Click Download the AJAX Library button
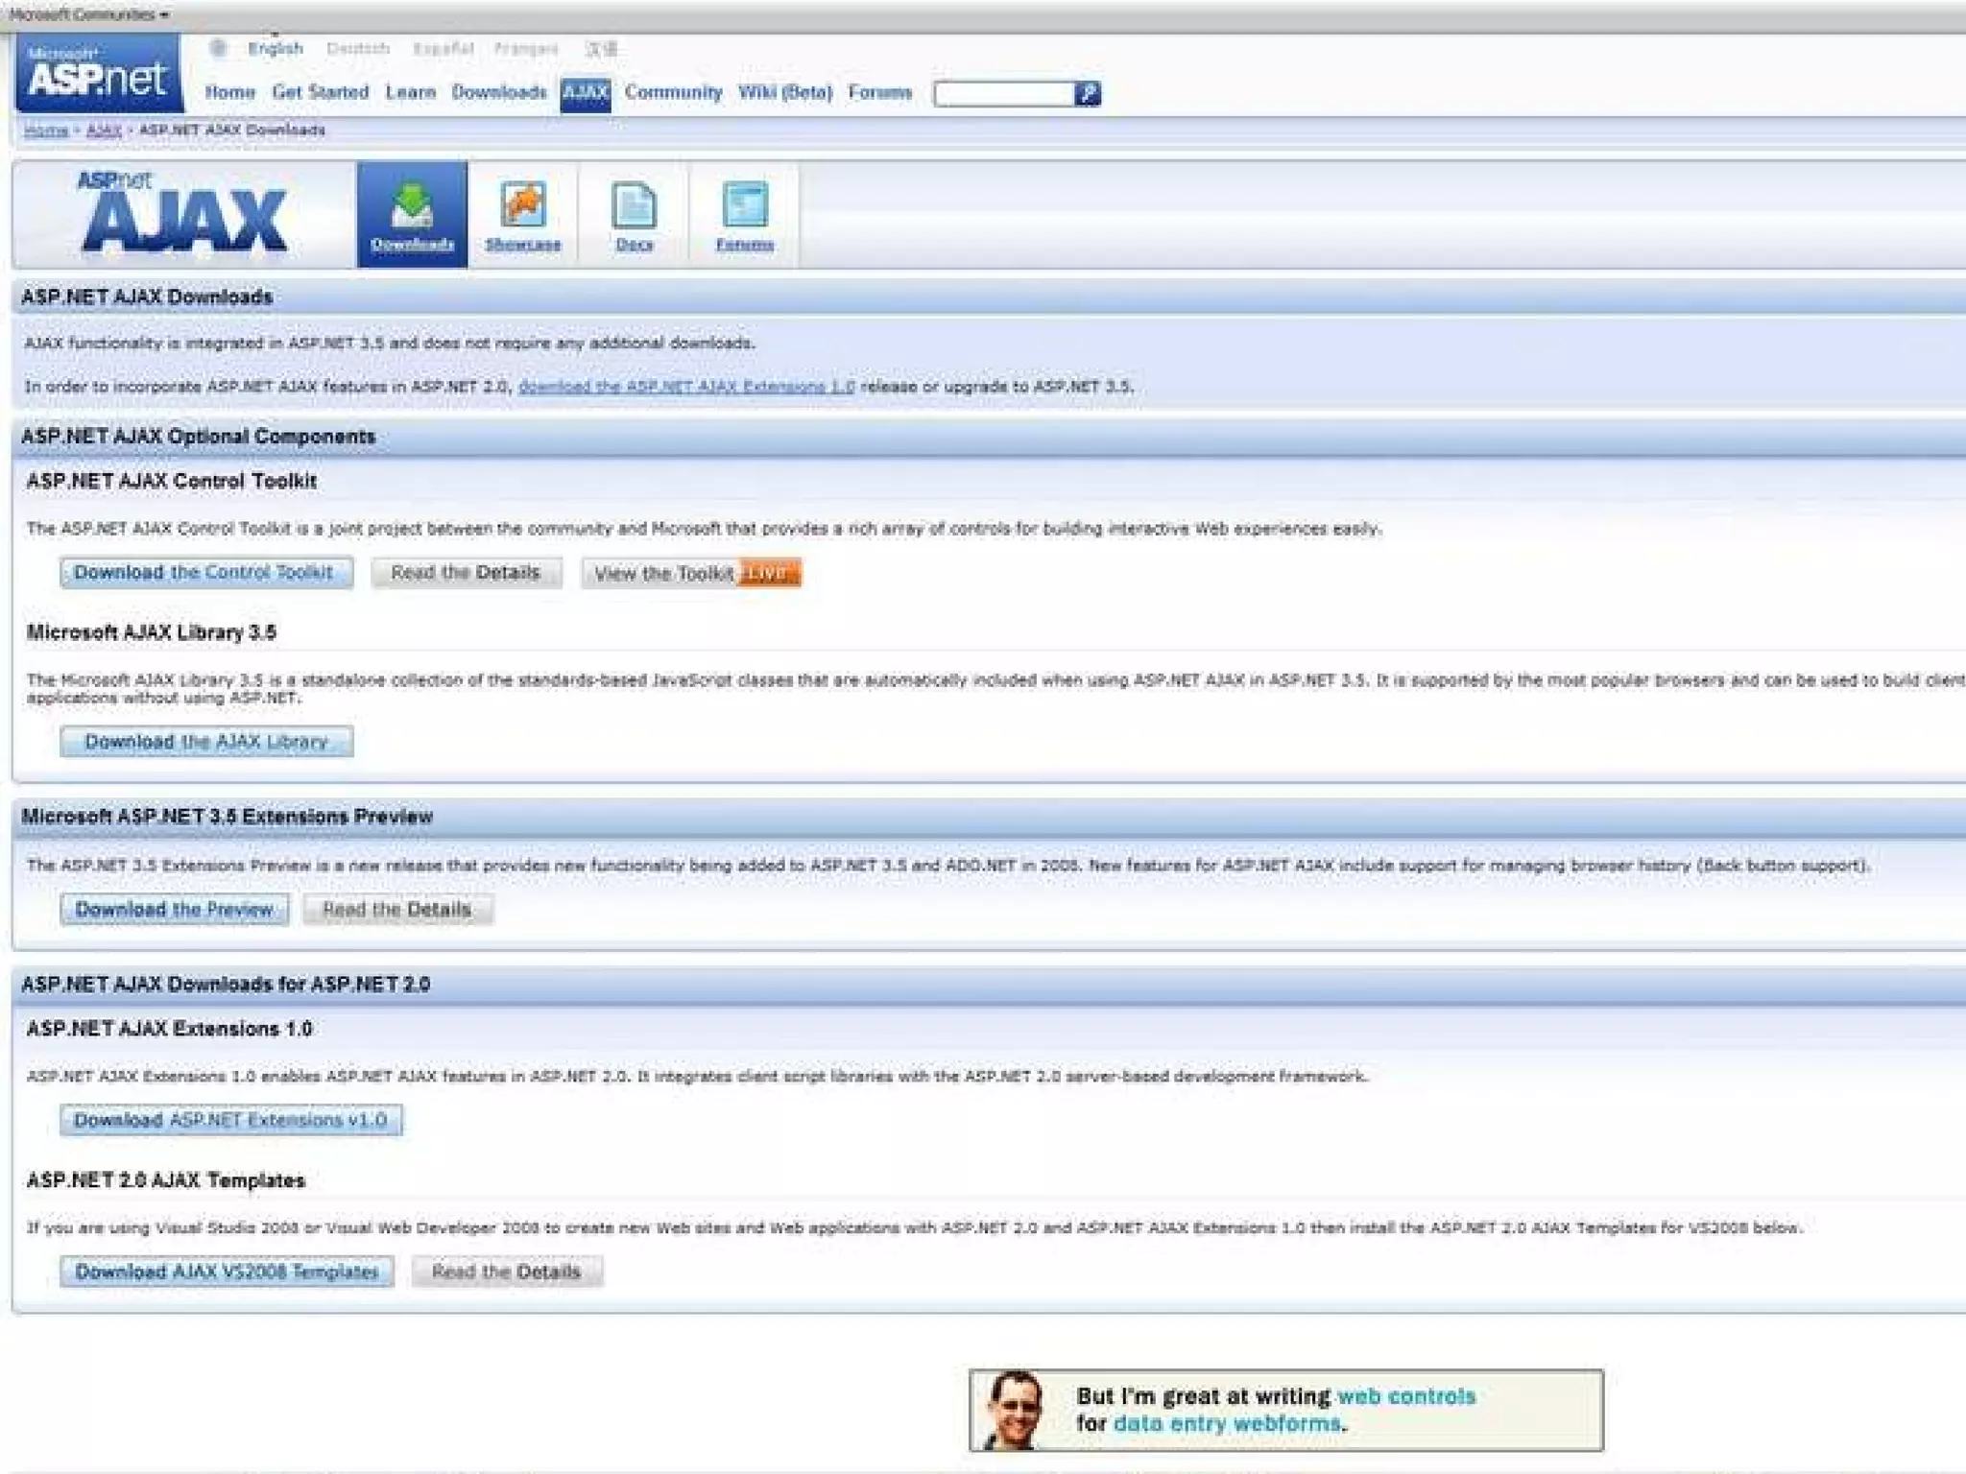 [x=205, y=742]
